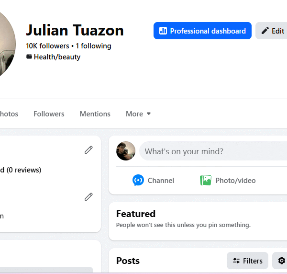287x274 pixels.
Task: Click the (0 reviews) text
Action: pos(24,170)
